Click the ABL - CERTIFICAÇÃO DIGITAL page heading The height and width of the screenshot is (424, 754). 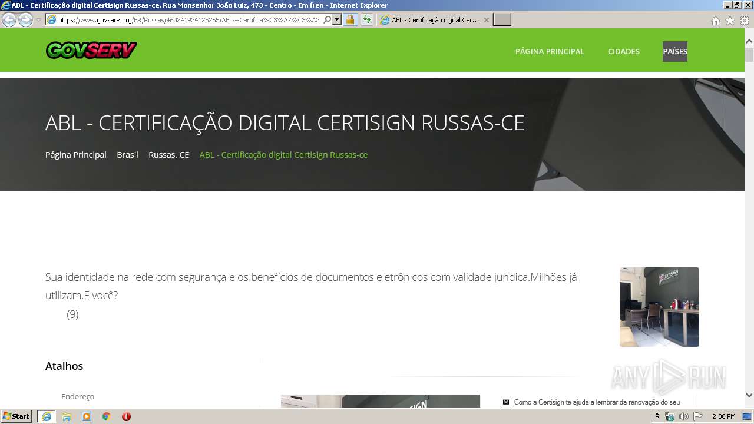[285, 123]
